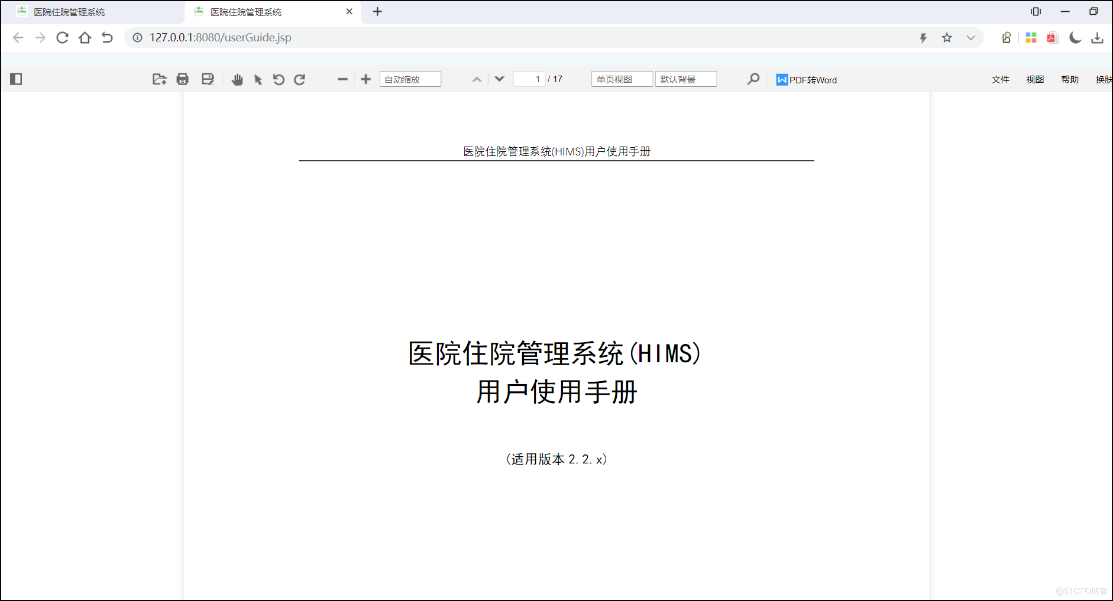
Task: Zoom in on the document
Action: click(365, 79)
